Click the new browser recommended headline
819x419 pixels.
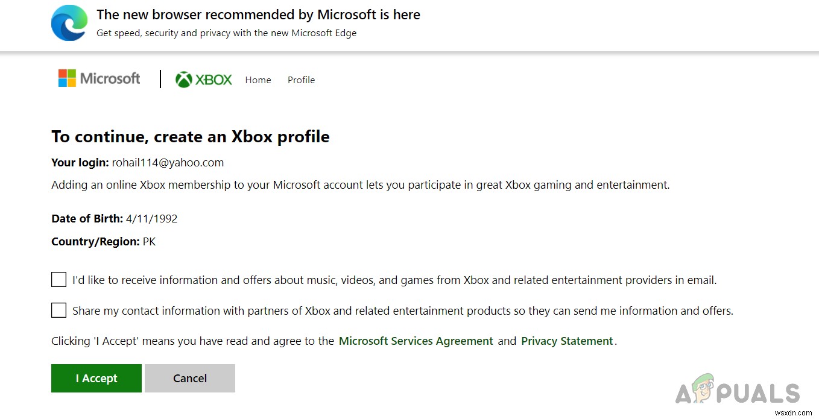pos(258,14)
